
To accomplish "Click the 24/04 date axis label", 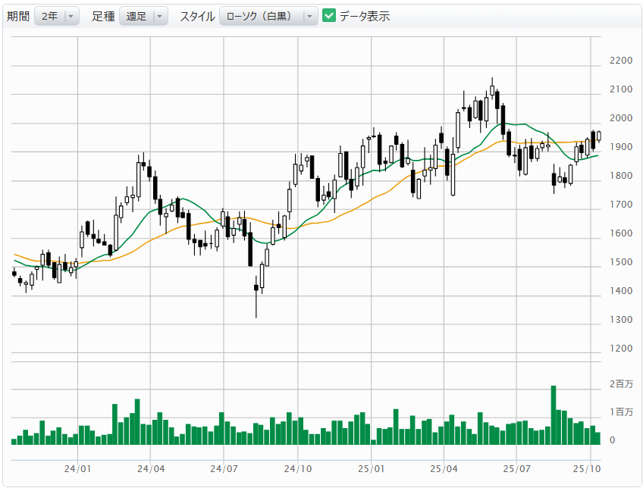I will coord(151,468).
